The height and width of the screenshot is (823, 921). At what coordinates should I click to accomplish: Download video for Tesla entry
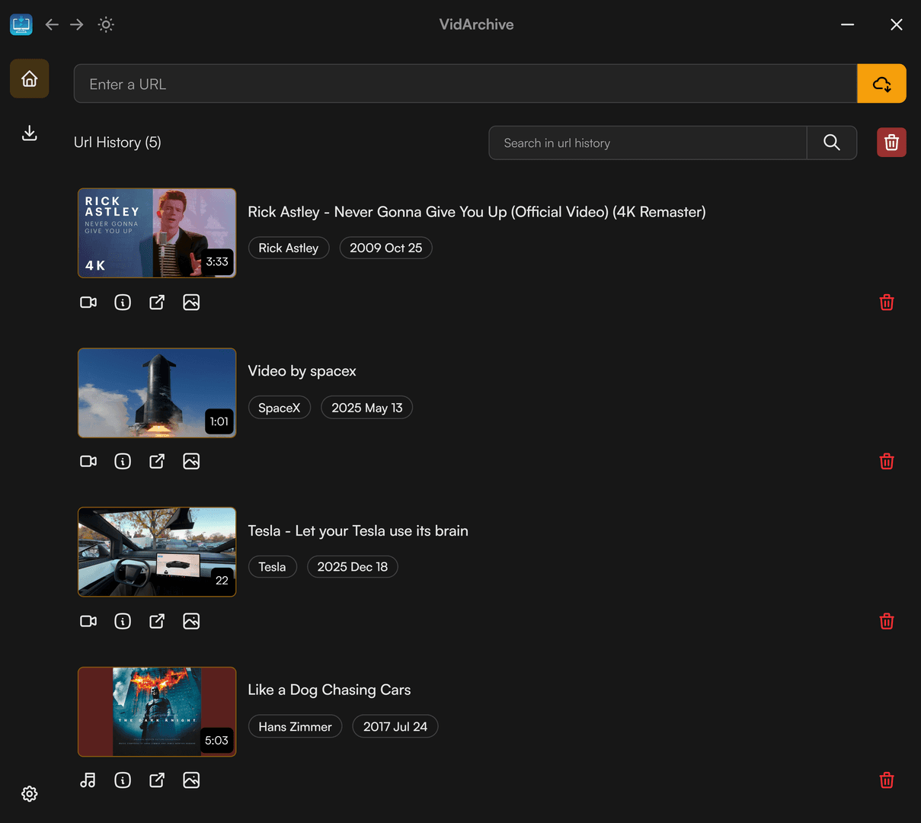88,621
